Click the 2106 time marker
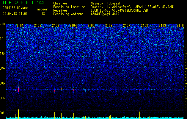 pos(109,26)
